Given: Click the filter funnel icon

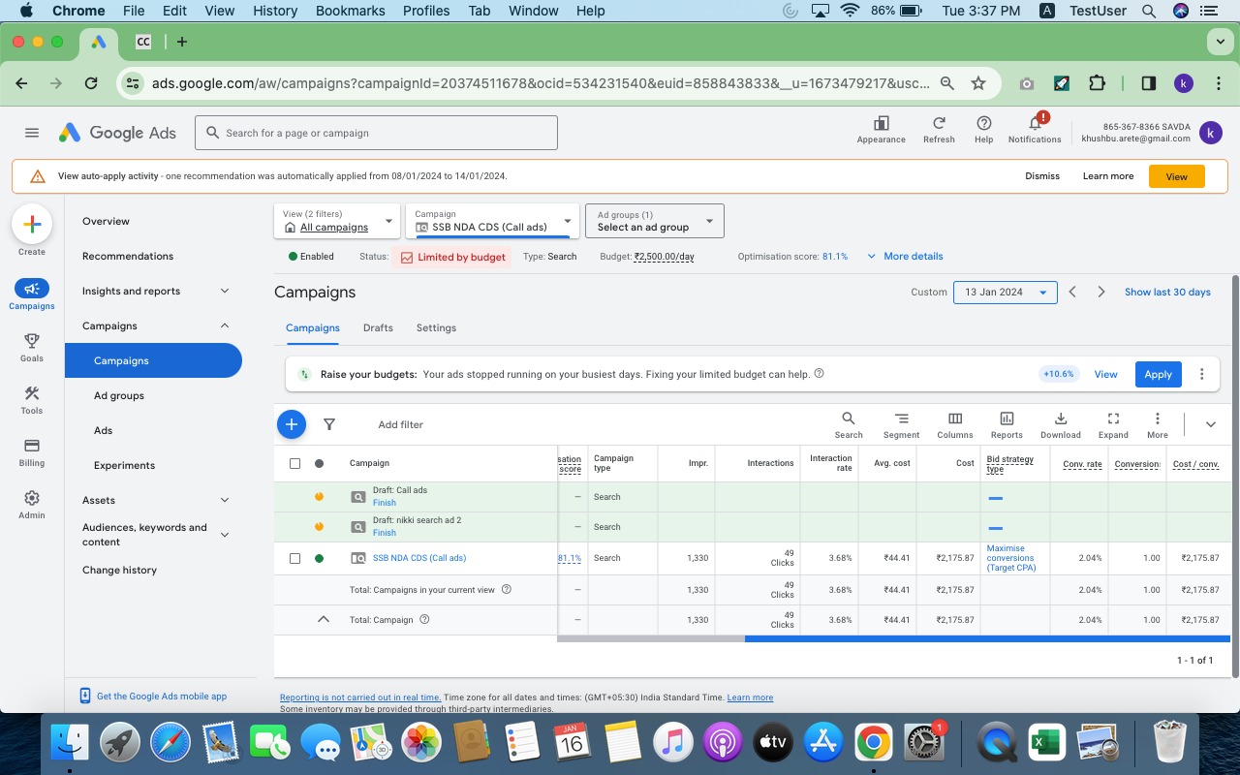Looking at the screenshot, I should [x=329, y=424].
